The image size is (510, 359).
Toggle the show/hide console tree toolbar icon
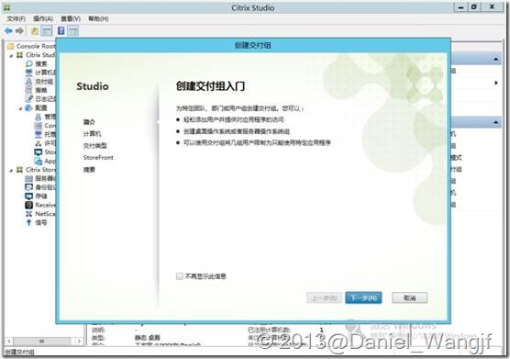coord(47,31)
